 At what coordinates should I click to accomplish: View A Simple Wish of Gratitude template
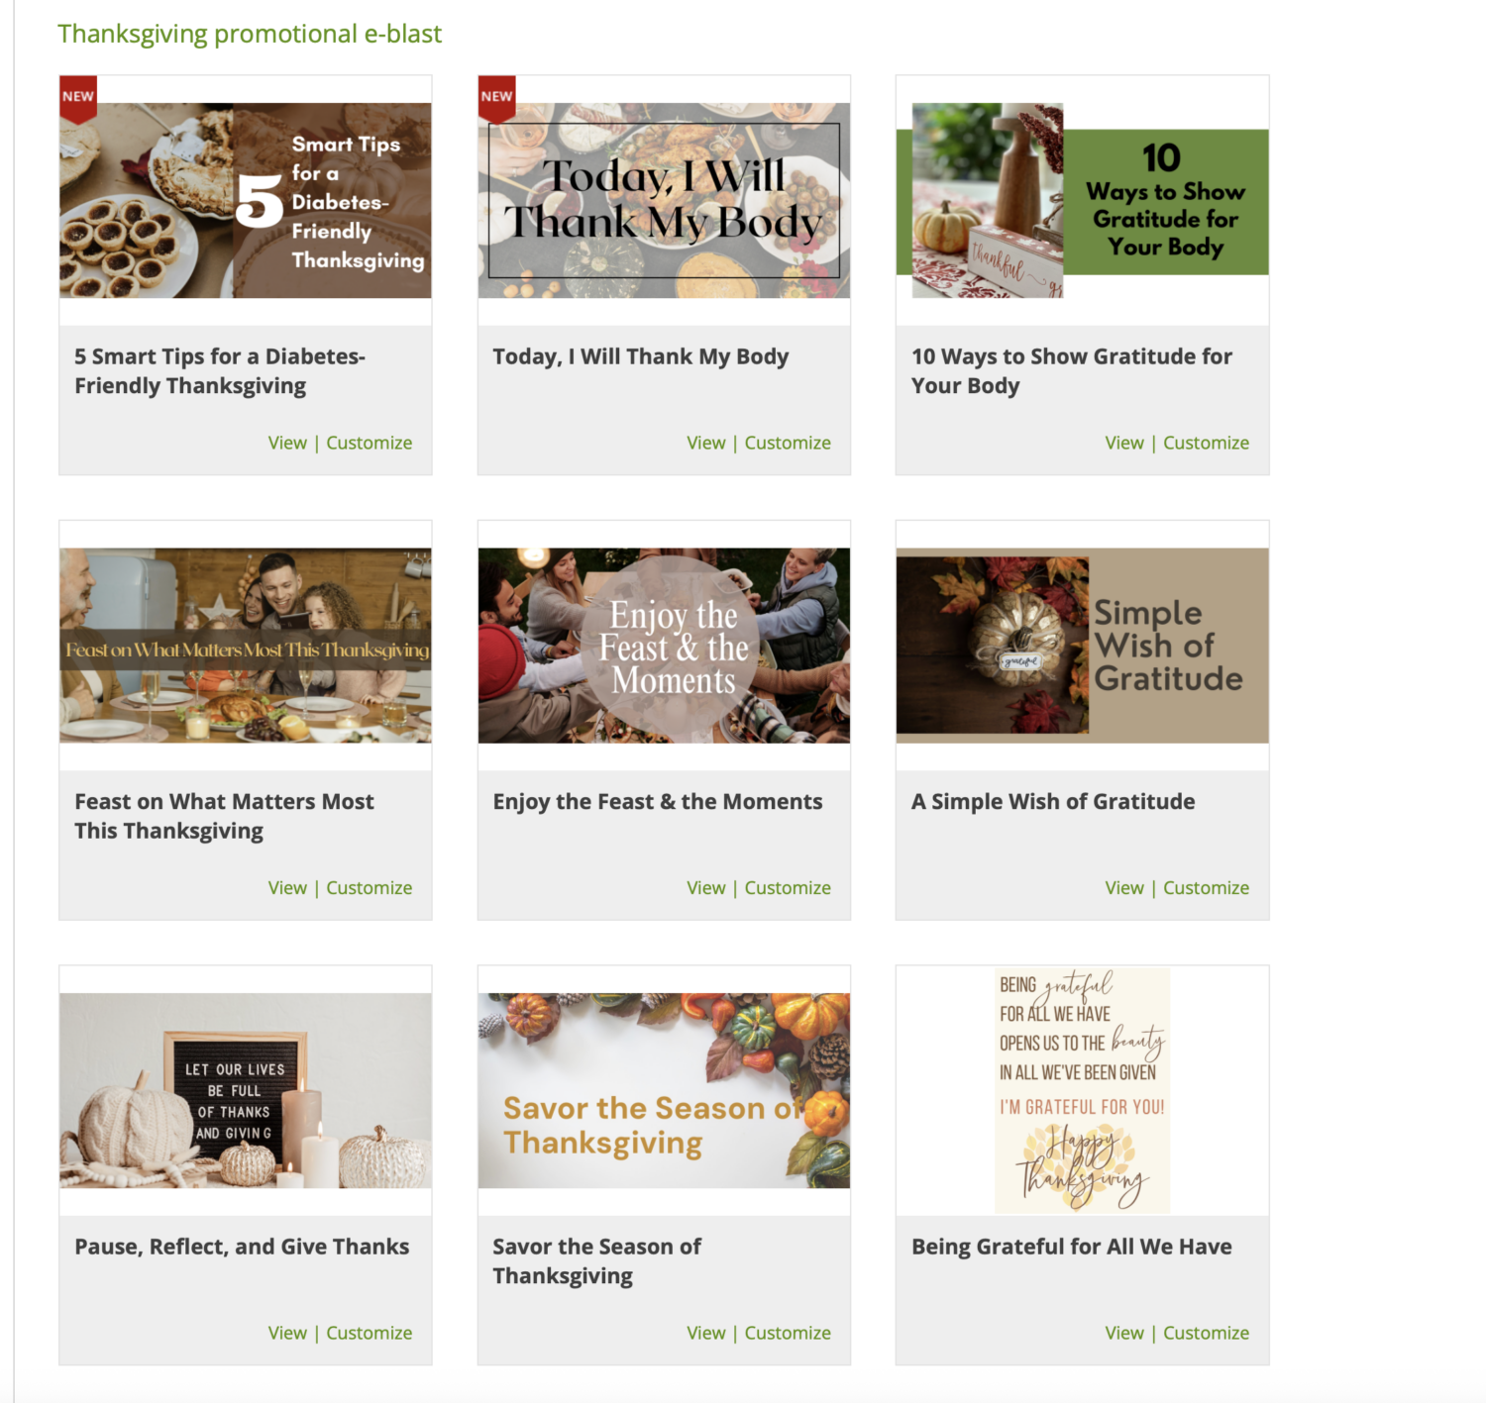tap(1124, 888)
